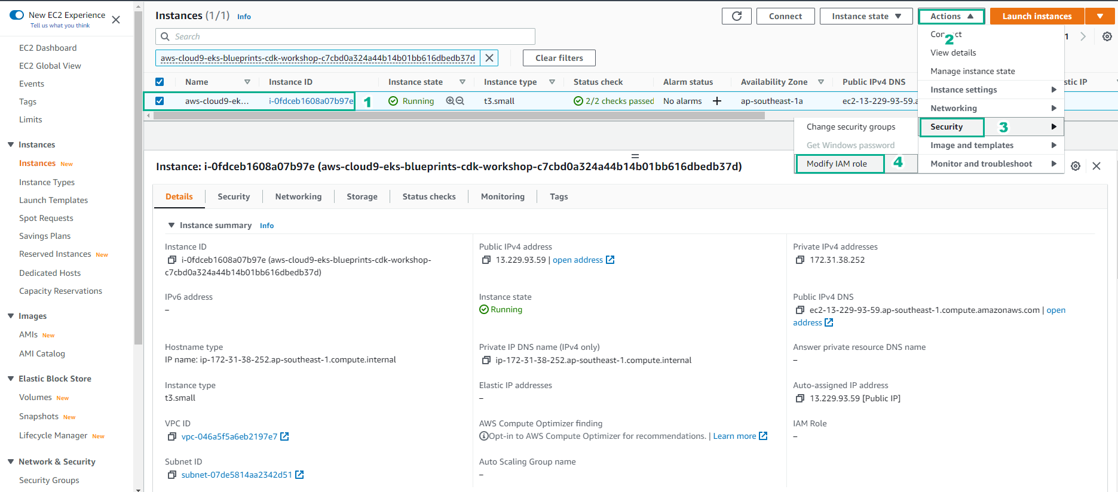Zoom out on instance state icon

460,101
